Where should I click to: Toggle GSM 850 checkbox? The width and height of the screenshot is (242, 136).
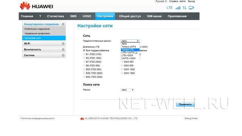(122, 62)
